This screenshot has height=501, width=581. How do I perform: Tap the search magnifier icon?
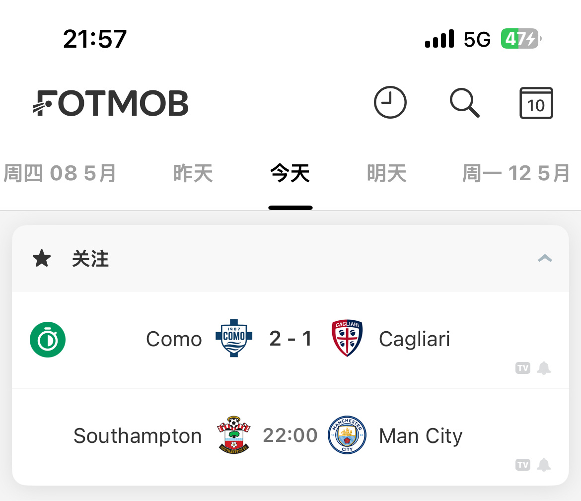pos(465,103)
